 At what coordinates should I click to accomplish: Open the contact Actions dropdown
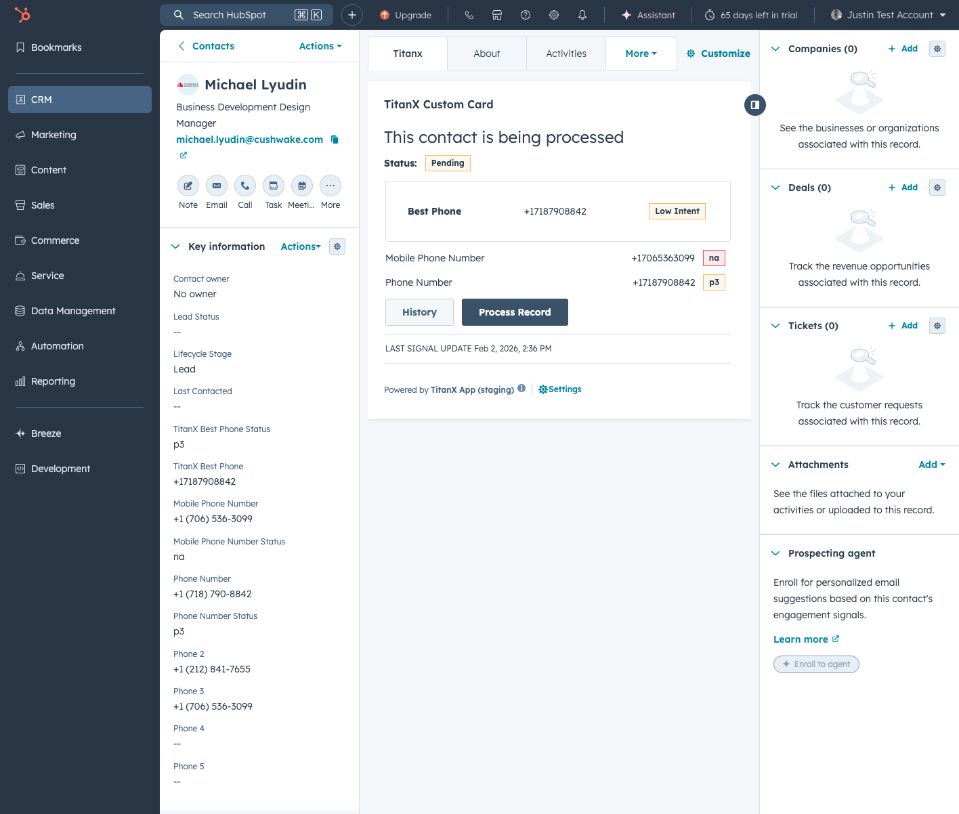320,46
